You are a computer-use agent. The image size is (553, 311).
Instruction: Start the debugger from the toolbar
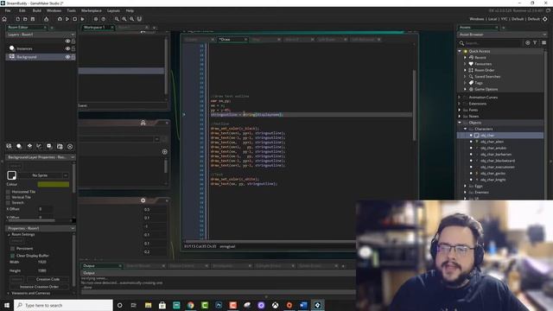point(60,19)
